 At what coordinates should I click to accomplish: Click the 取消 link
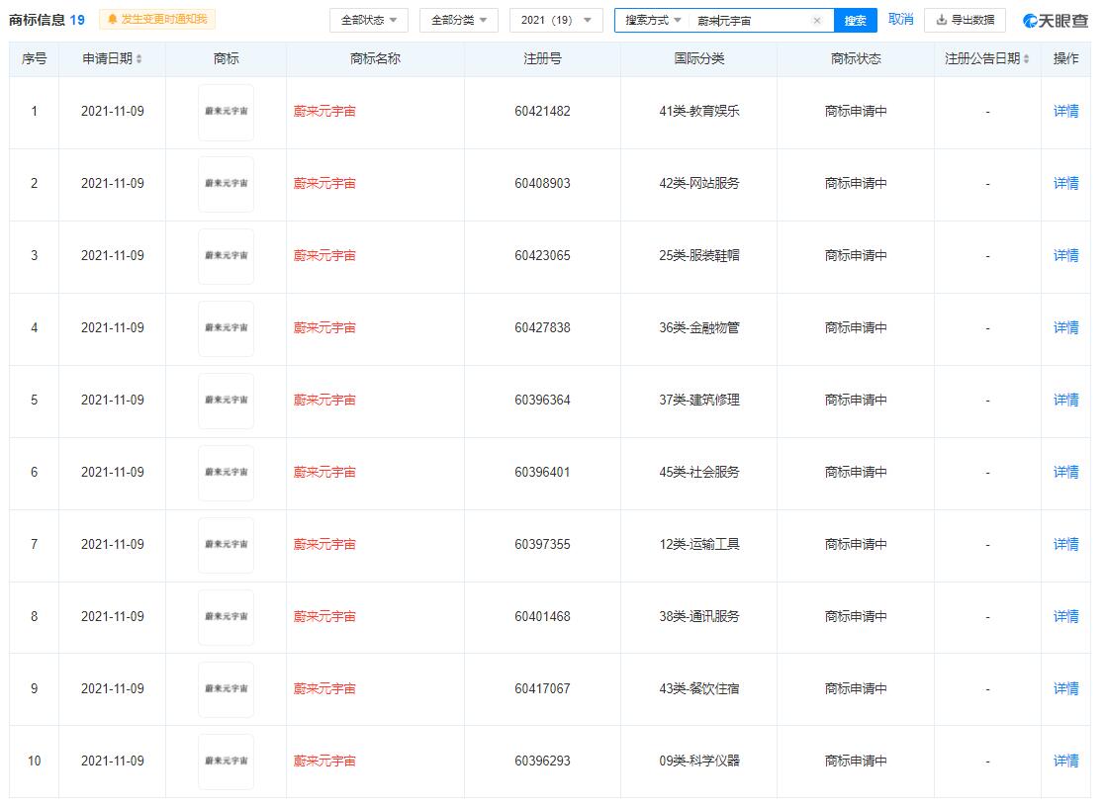(x=900, y=19)
